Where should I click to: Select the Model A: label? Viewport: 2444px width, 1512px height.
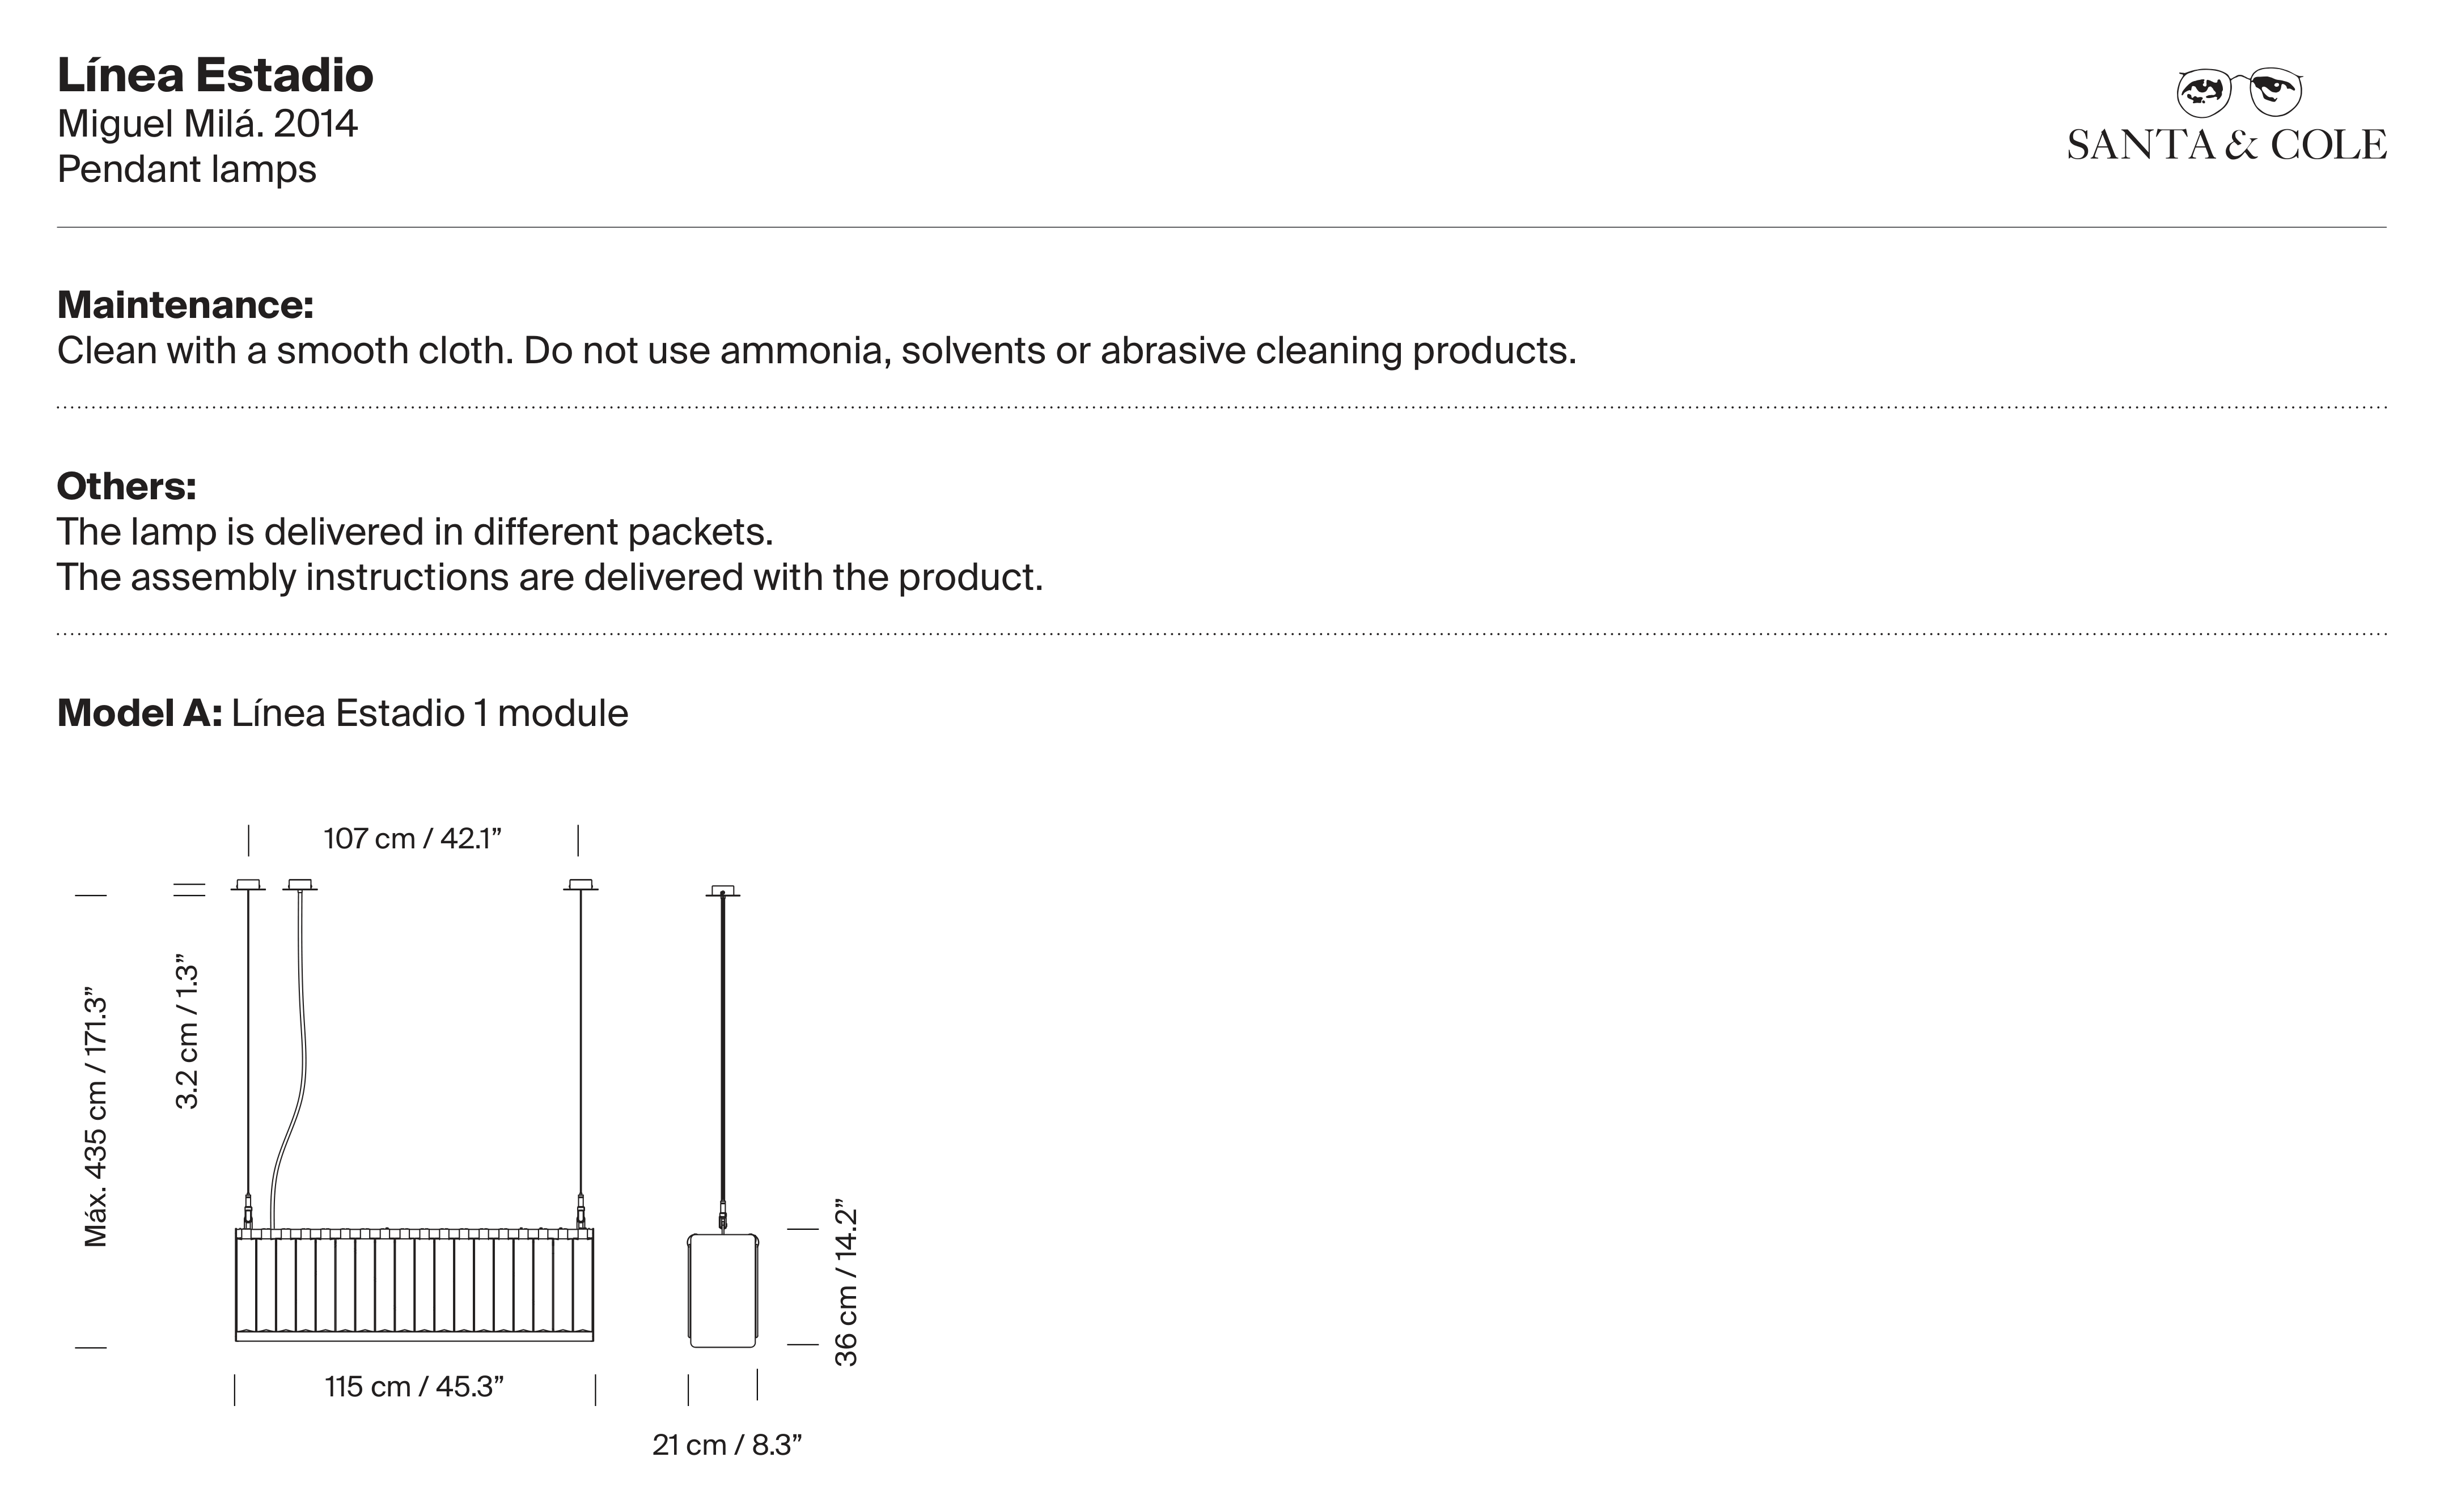pyautogui.click(x=139, y=713)
